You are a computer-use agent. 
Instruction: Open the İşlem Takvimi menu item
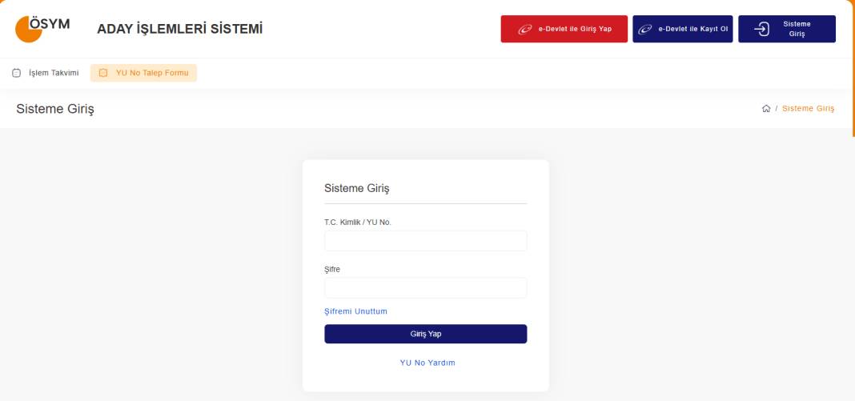[x=53, y=74]
